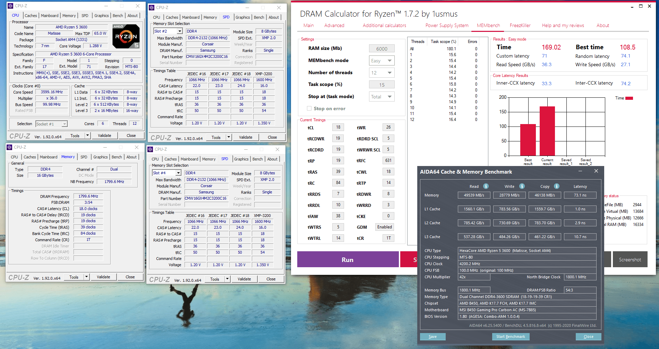The width and height of the screenshot is (659, 349).
Task: Click CPU-Z app icon in Slot #2 window title
Action: coord(152,8)
